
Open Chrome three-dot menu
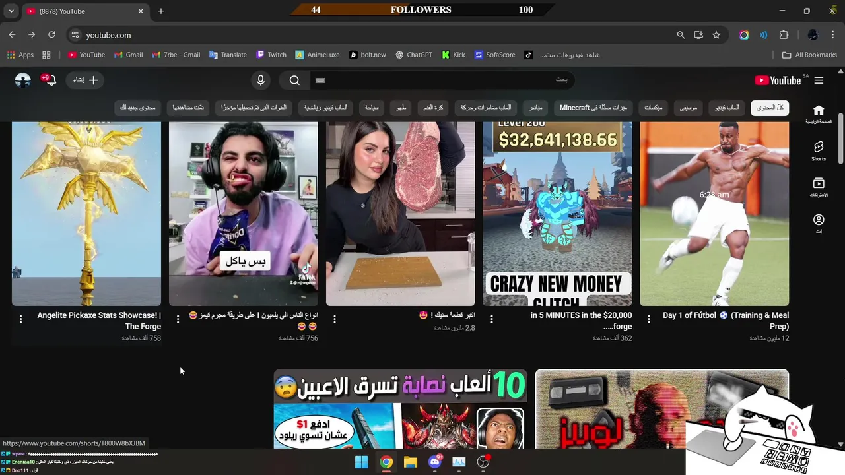tap(833, 35)
